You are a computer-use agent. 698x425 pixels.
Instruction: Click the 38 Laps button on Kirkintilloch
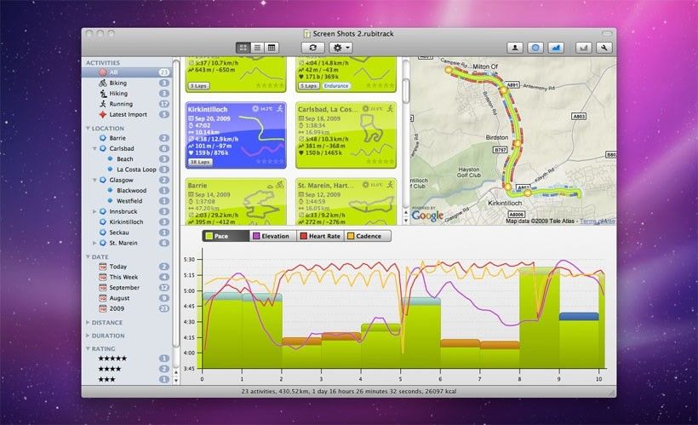pyautogui.click(x=199, y=162)
